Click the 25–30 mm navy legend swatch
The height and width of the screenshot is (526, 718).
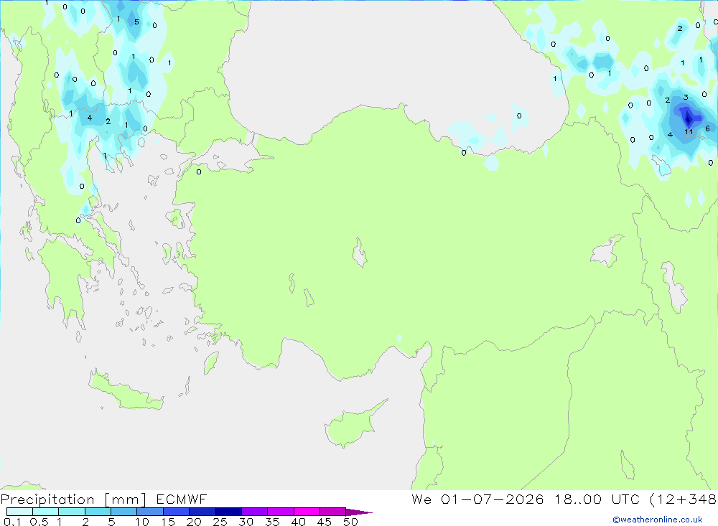click(228, 512)
